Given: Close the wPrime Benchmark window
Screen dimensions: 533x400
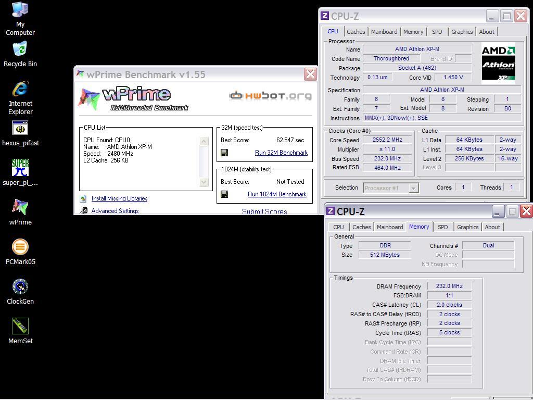Looking at the screenshot, I should pos(310,74).
